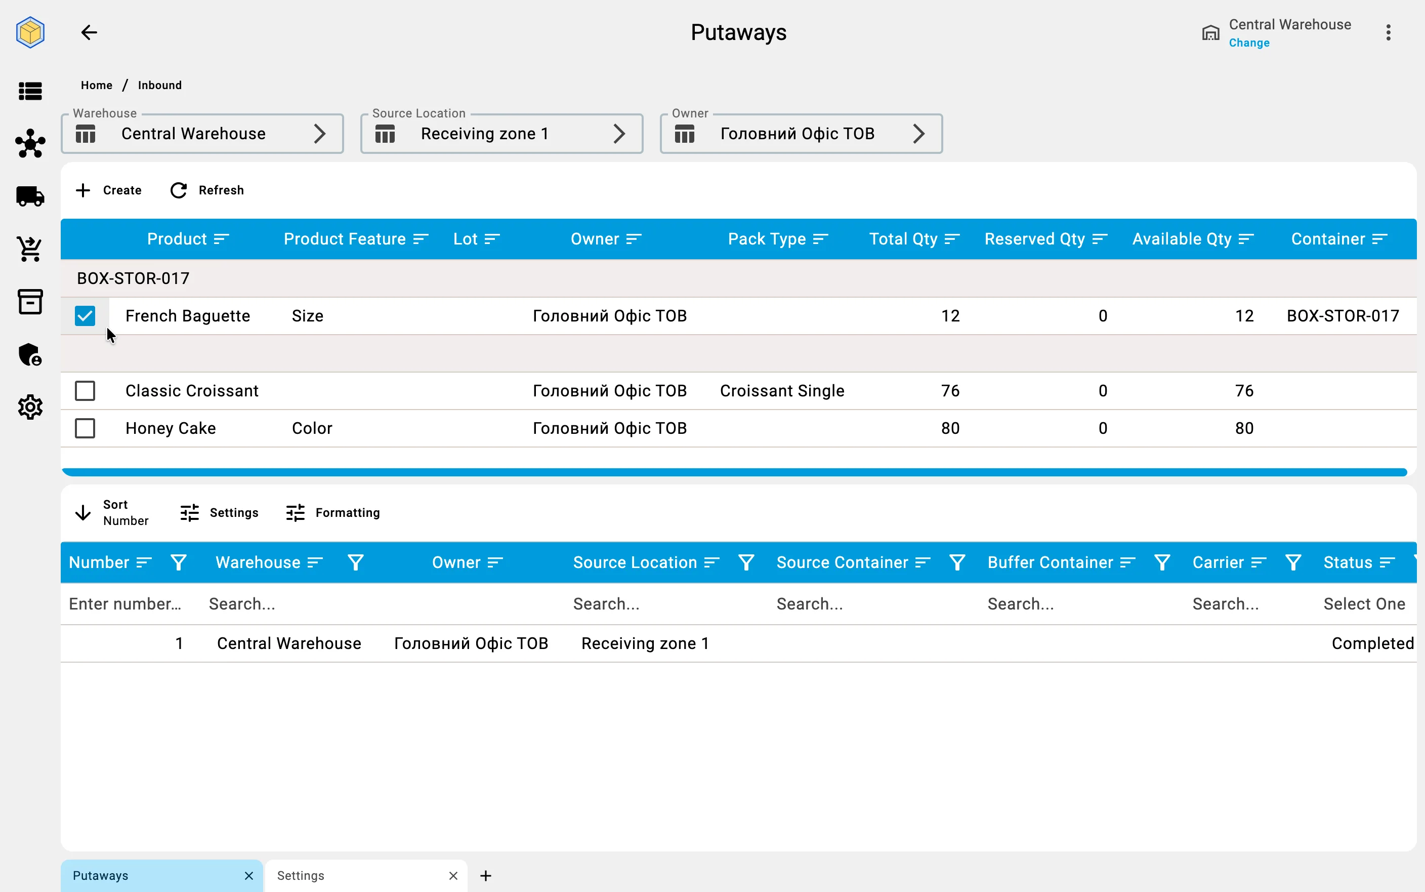Open the Status Select One dropdown
Viewport: 1425px width, 892px height.
click(1364, 603)
